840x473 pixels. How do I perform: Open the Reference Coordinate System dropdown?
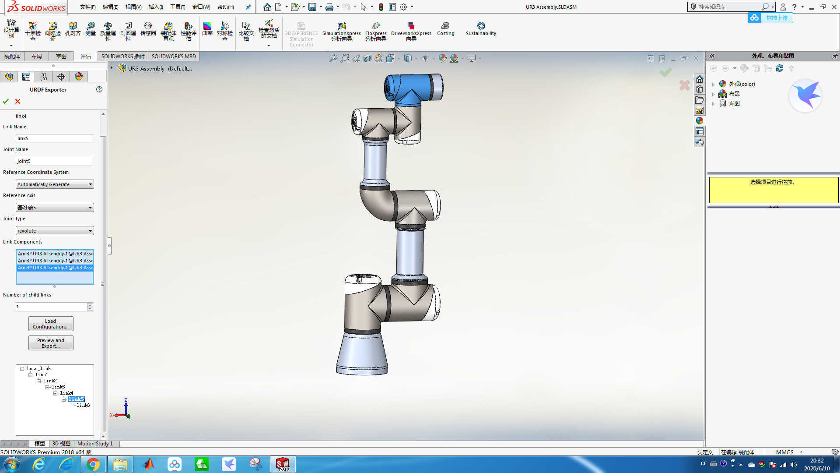point(90,184)
